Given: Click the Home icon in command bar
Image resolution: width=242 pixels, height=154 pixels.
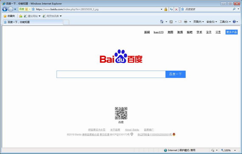Looking at the screenshot, I should [162, 22].
